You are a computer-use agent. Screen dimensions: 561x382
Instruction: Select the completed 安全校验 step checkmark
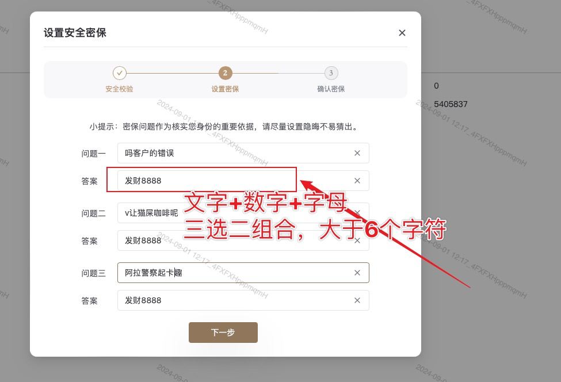coord(120,73)
